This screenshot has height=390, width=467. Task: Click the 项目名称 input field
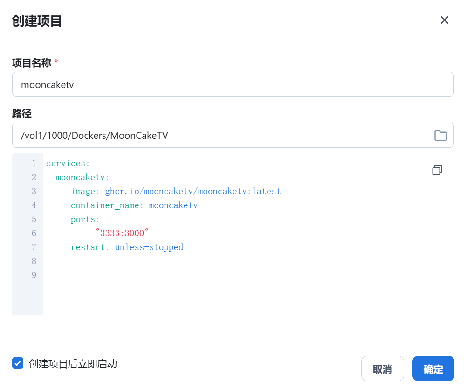(233, 84)
